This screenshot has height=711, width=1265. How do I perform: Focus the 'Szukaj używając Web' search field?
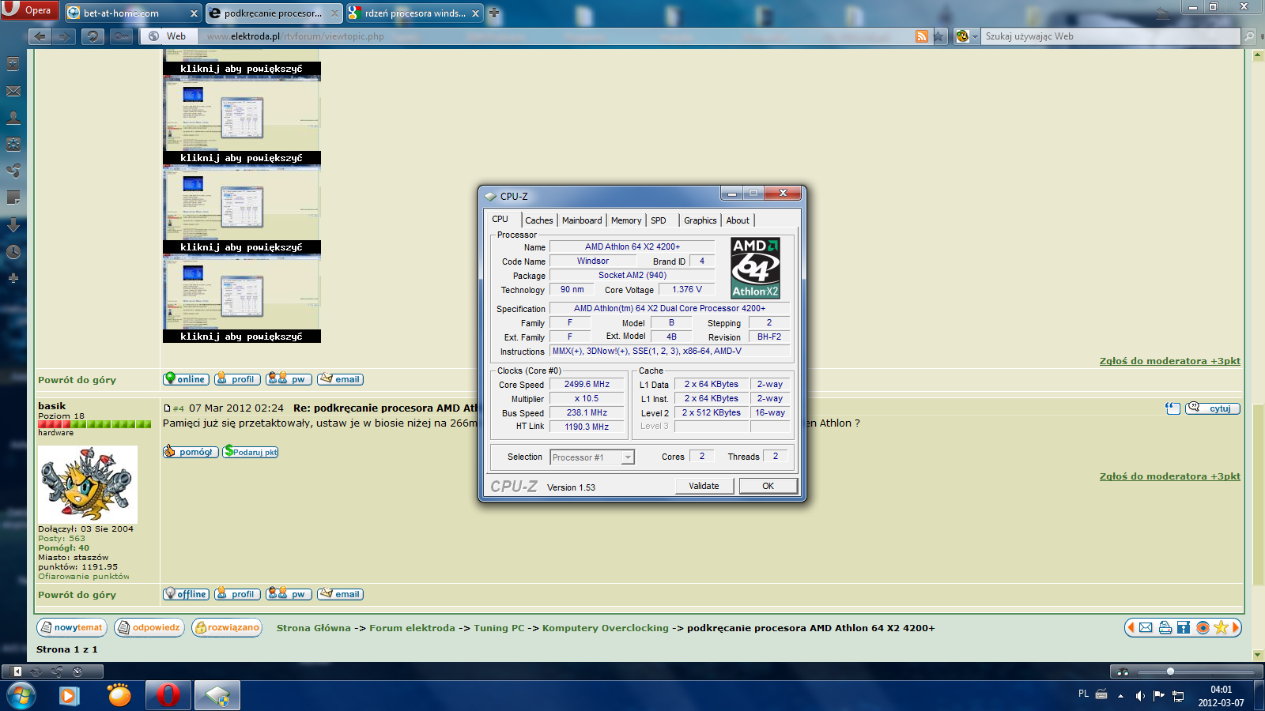pos(1111,36)
